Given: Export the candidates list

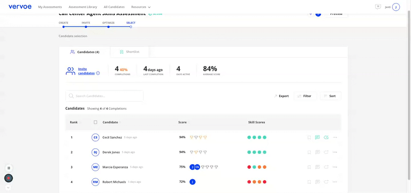Looking at the screenshot, I should pos(281,96).
